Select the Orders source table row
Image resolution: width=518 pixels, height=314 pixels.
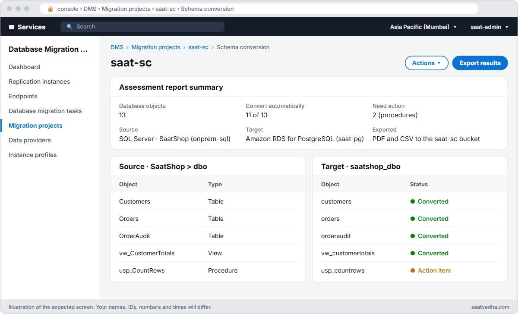(x=208, y=219)
